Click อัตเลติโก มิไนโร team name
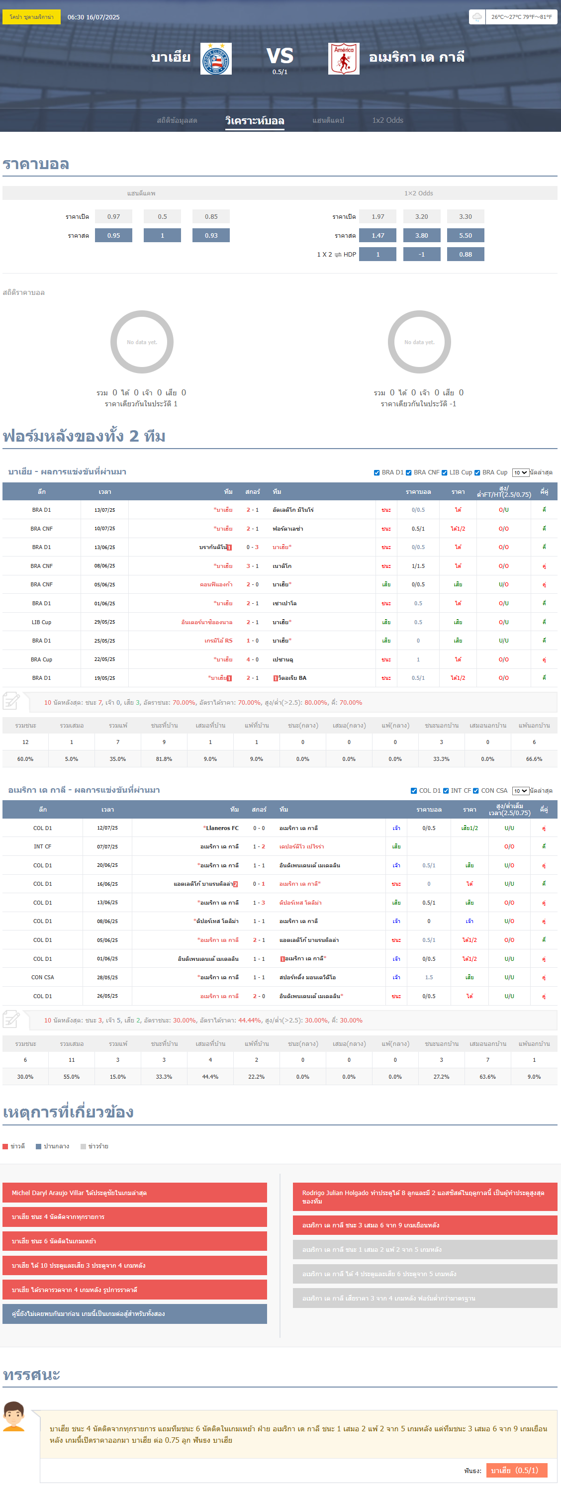 point(293,509)
